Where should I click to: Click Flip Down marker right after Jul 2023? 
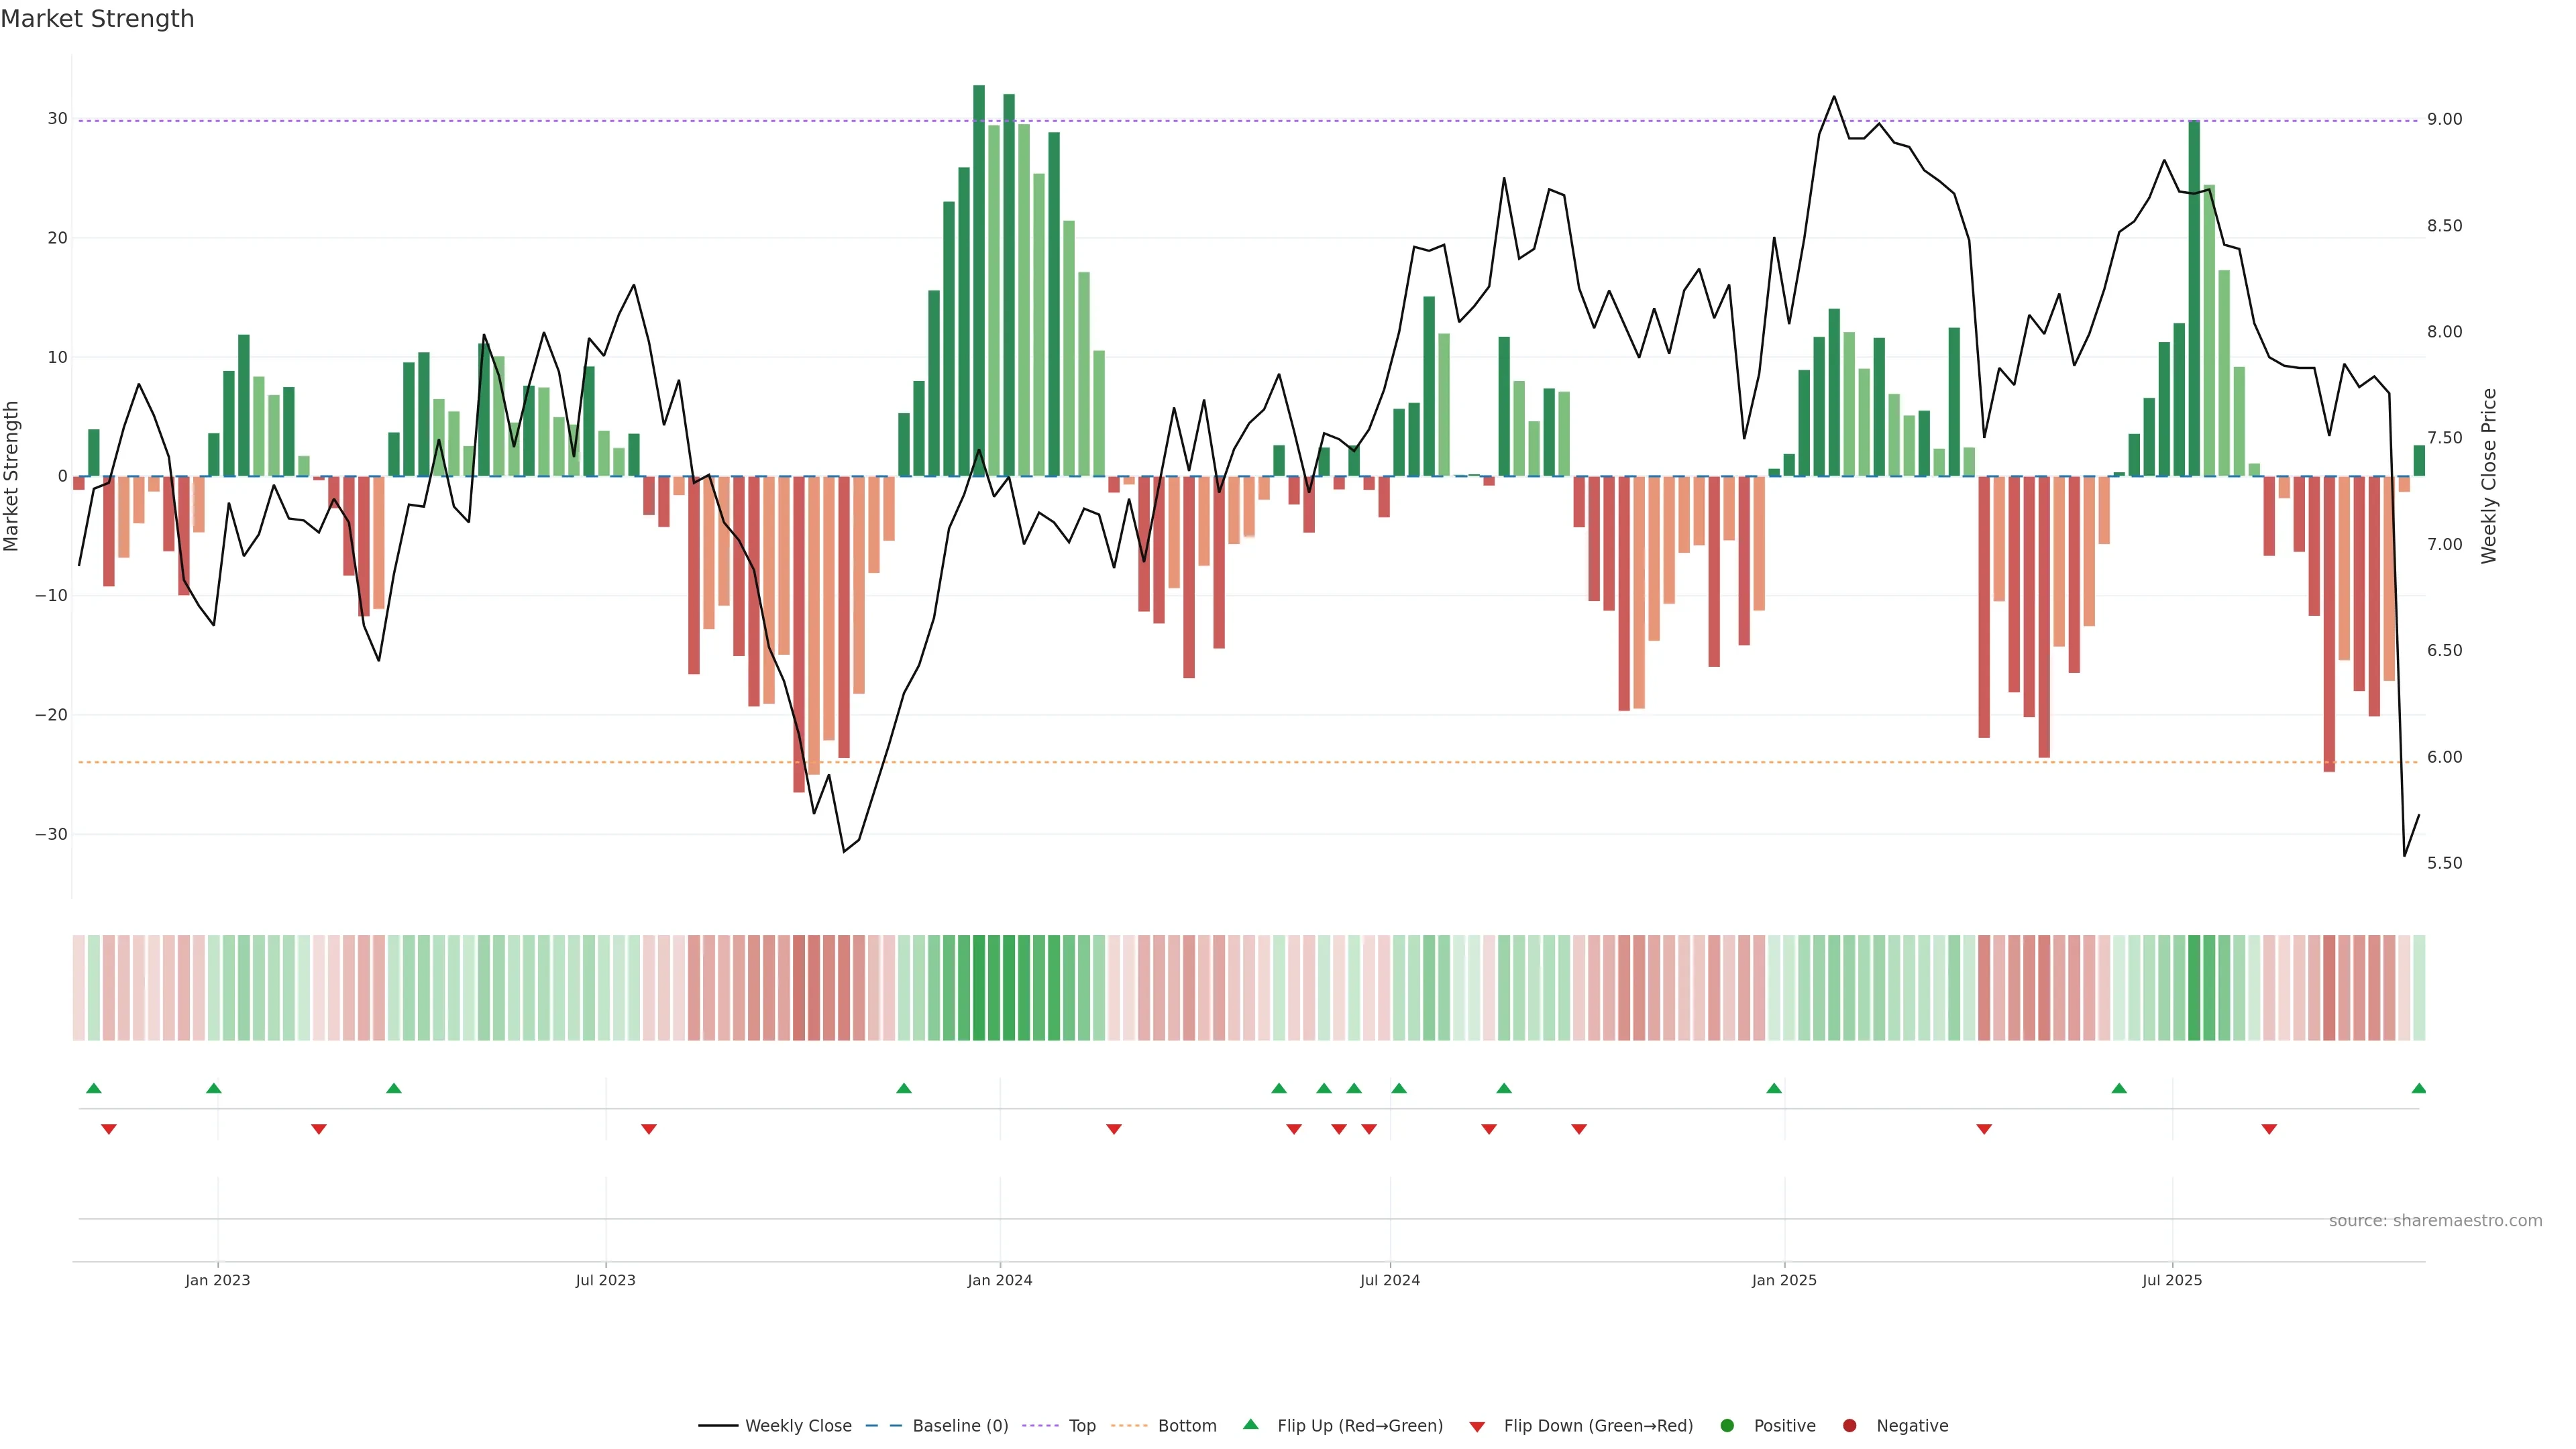click(649, 1129)
